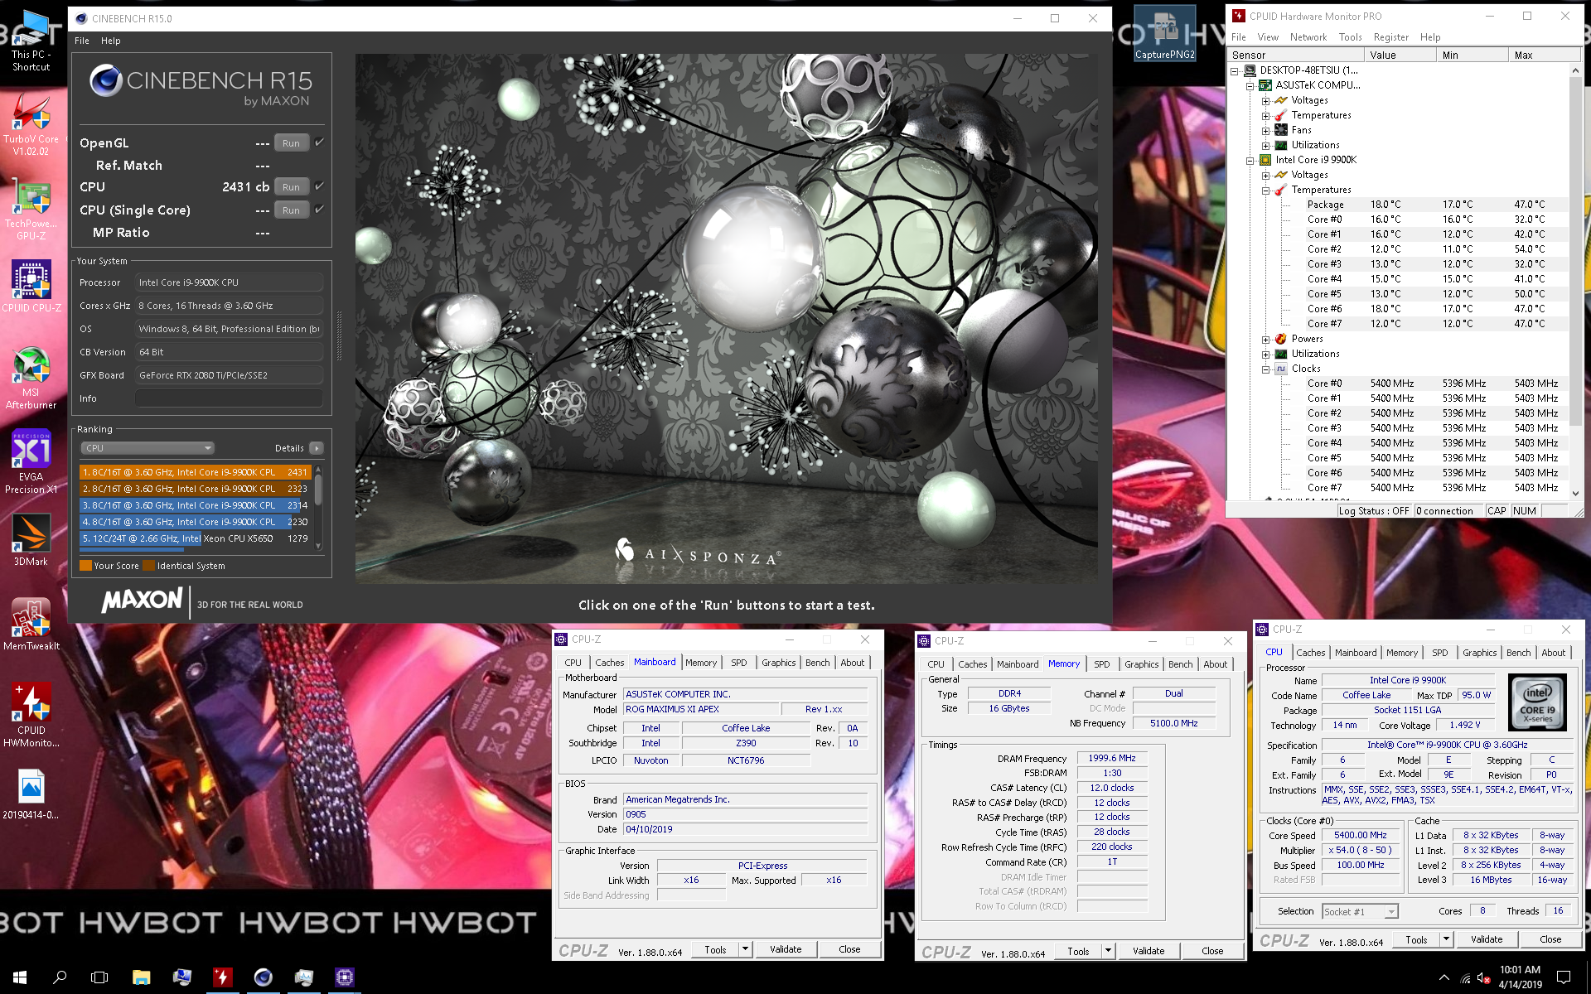This screenshot has height=994, width=1591.
Task: Collapse Clocks tree node
Action: pos(1265,369)
